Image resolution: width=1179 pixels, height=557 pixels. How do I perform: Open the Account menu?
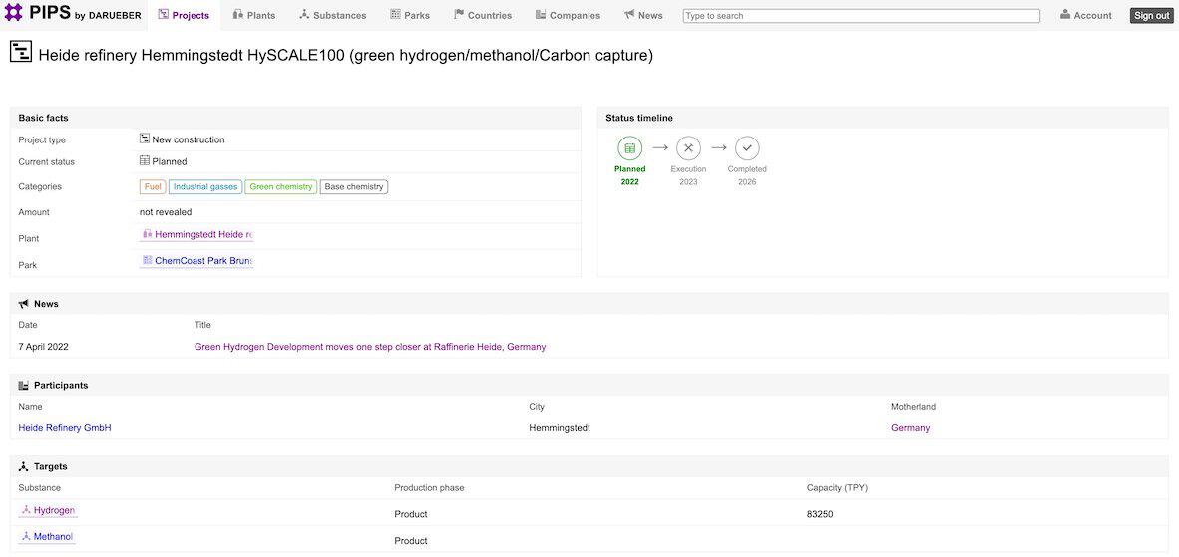[x=1086, y=15]
